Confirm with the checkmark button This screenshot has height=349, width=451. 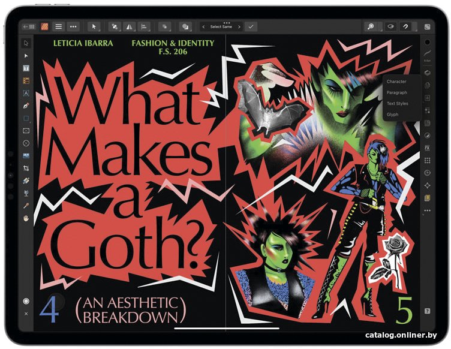click(251, 26)
